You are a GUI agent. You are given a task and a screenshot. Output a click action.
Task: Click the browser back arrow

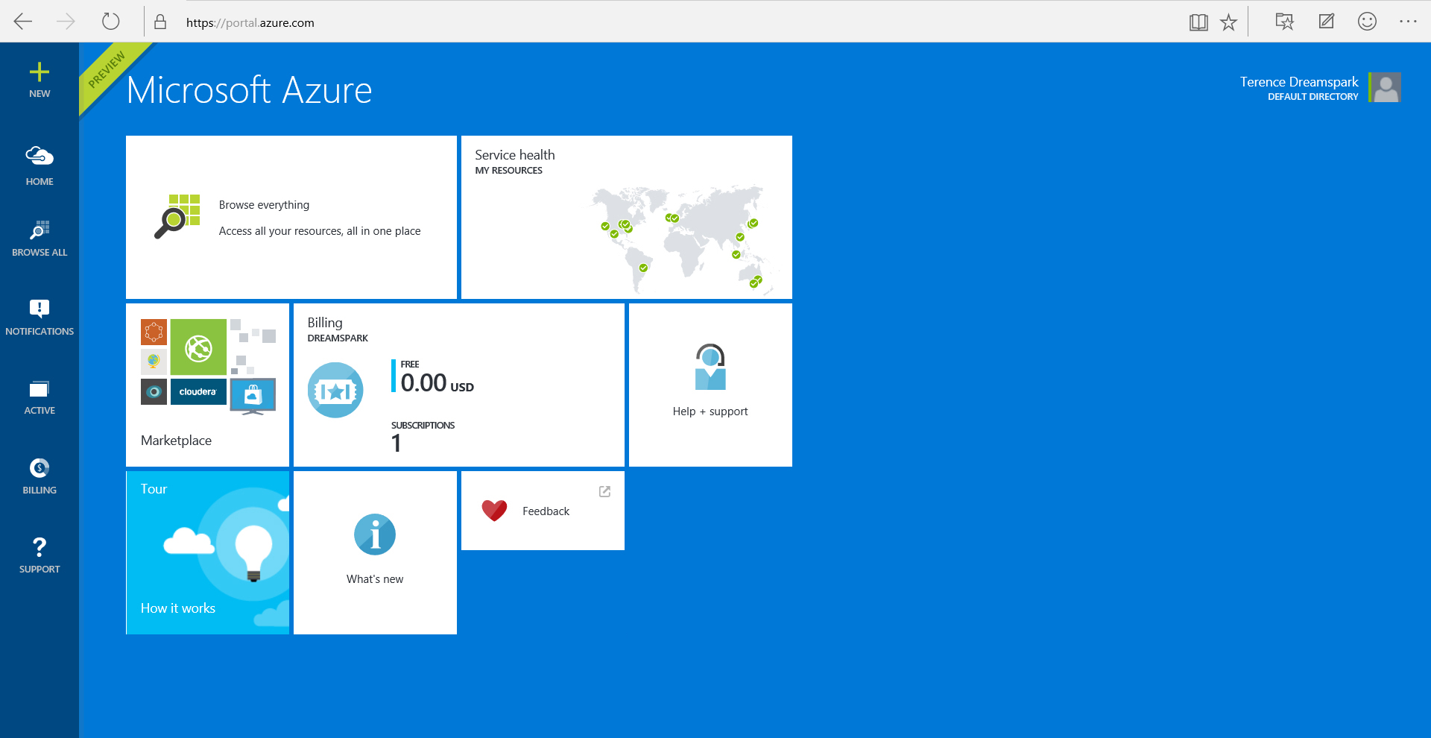23,22
